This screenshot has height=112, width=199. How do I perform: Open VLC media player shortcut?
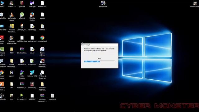[x=12, y=15]
